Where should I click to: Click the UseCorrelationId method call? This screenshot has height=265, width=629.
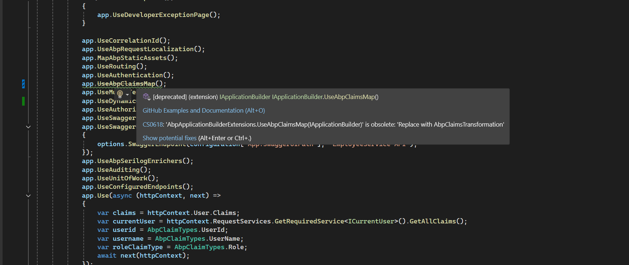(x=128, y=40)
